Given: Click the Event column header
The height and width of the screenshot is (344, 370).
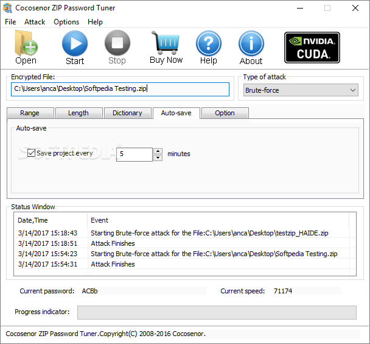Looking at the screenshot, I should click(x=218, y=220).
